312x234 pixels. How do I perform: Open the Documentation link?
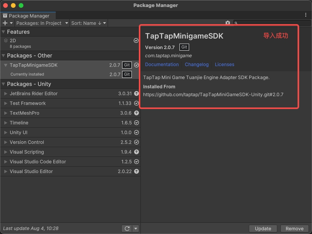pos(162,65)
